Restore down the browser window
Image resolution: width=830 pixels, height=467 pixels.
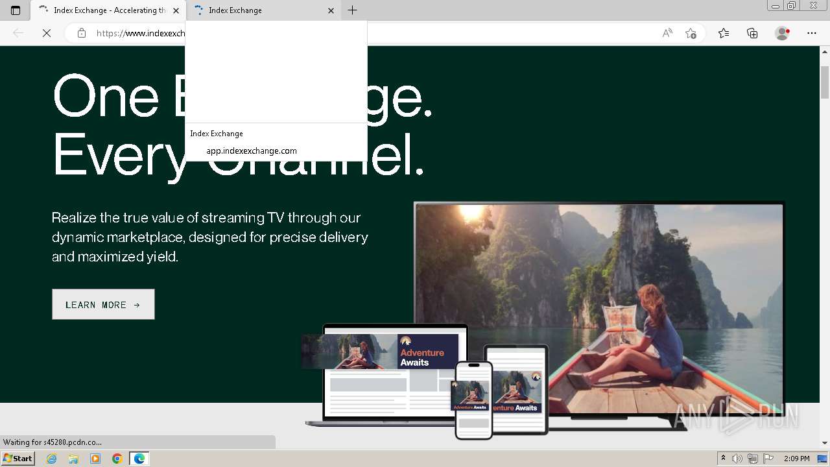tap(792, 6)
